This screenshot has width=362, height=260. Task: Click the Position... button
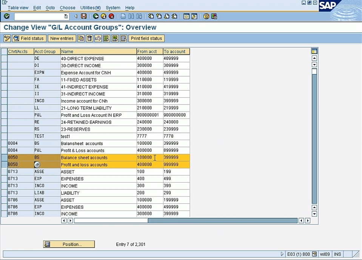69,244
